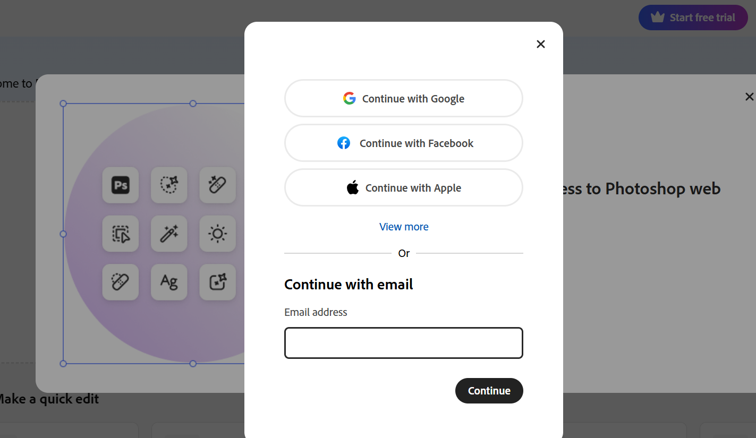Expand View more sign-in options

coord(404,227)
